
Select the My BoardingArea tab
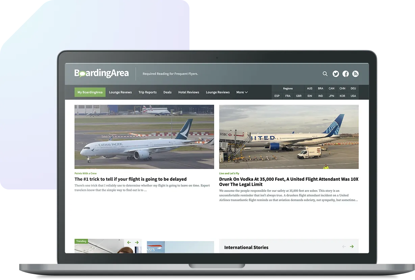pyautogui.click(x=90, y=92)
